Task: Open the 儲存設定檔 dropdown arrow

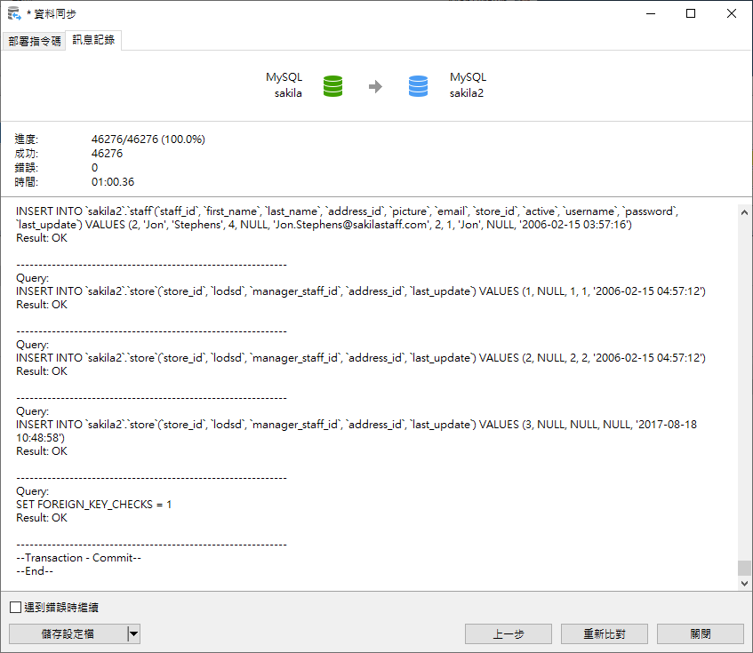Action: click(x=133, y=633)
